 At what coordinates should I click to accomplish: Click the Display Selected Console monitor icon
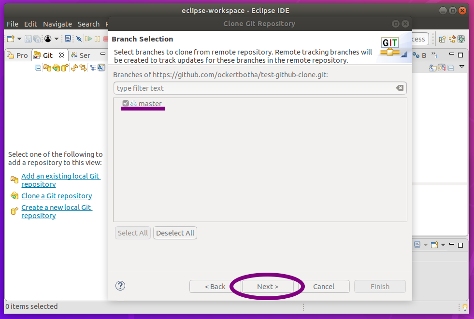coord(417,245)
